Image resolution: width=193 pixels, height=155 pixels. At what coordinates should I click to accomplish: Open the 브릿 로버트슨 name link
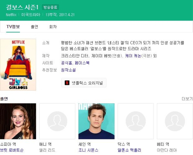point(12,150)
